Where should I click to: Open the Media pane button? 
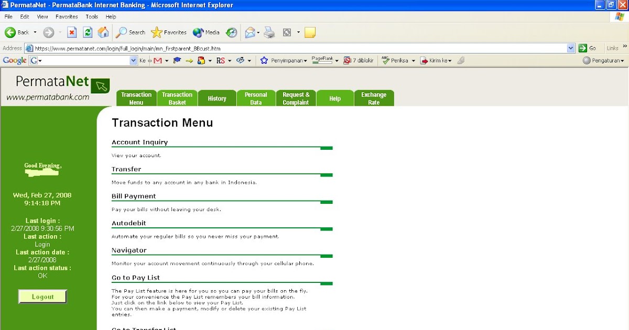coord(206,32)
